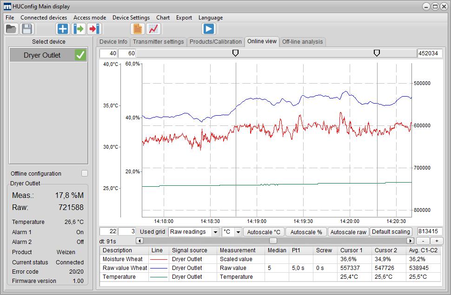Screen dimensions: 451x295
Task: Toggle the Dryer Outlet green checkmark
Action: pos(80,55)
